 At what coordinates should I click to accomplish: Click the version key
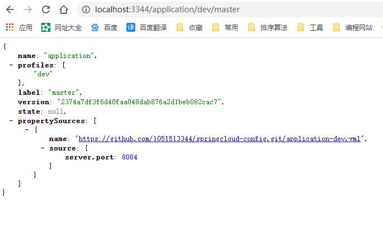click(33, 102)
